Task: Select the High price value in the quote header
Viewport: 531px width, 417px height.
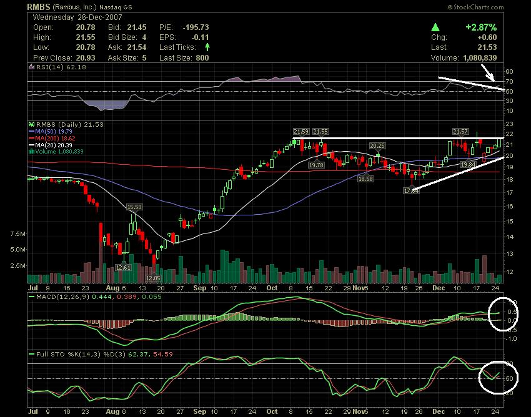Action: (x=86, y=37)
